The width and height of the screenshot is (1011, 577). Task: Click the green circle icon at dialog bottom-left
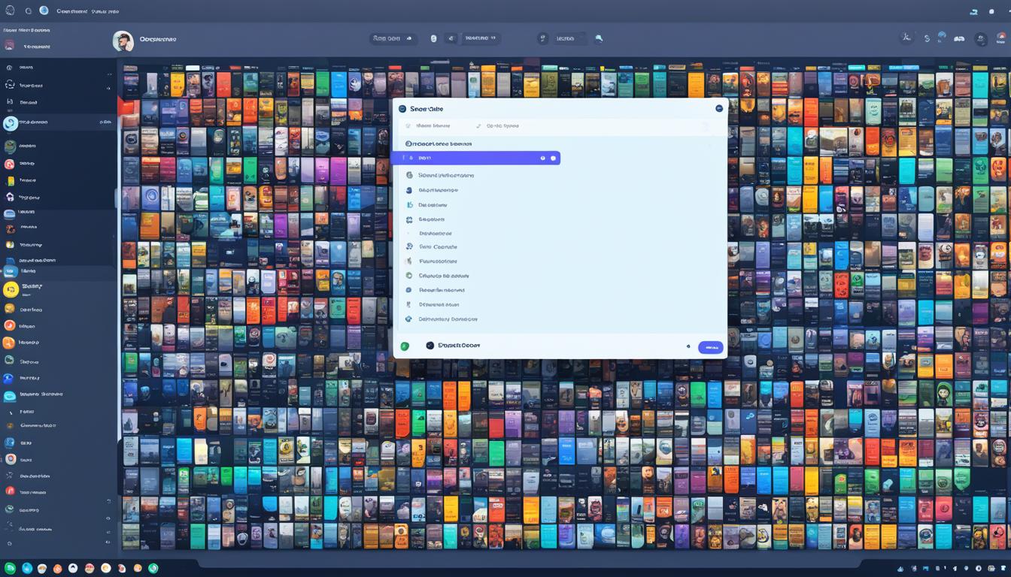click(x=405, y=346)
